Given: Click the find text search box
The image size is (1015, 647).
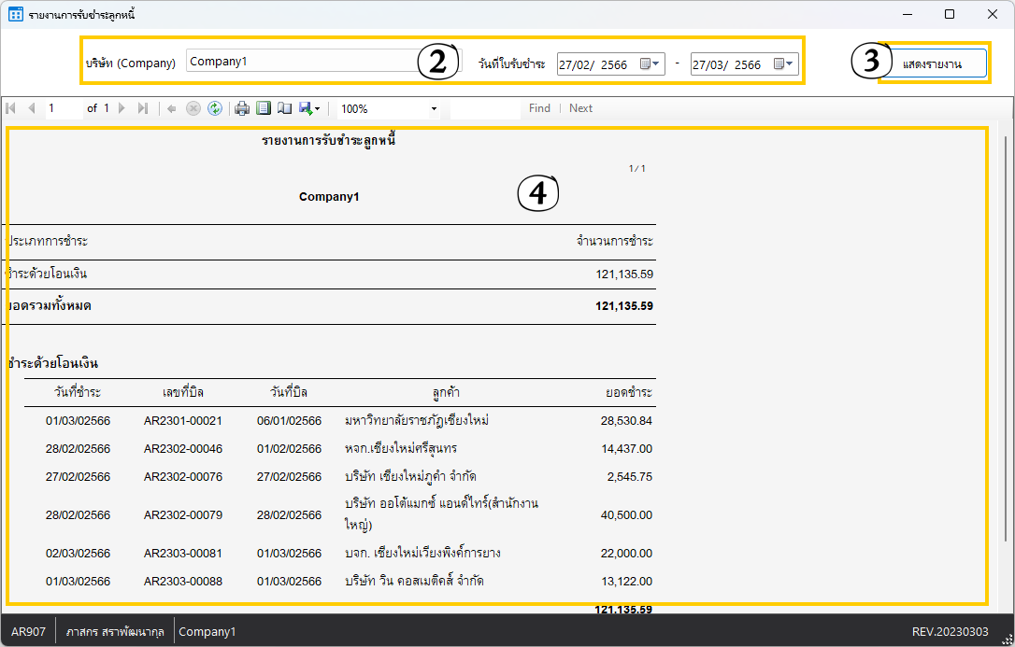Looking at the screenshot, I should [484, 109].
